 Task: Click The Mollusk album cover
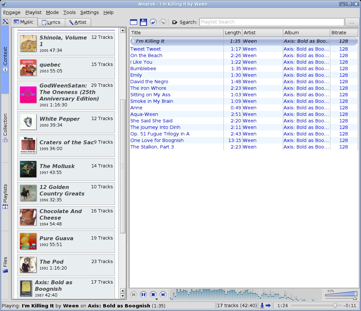[x=28, y=169]
